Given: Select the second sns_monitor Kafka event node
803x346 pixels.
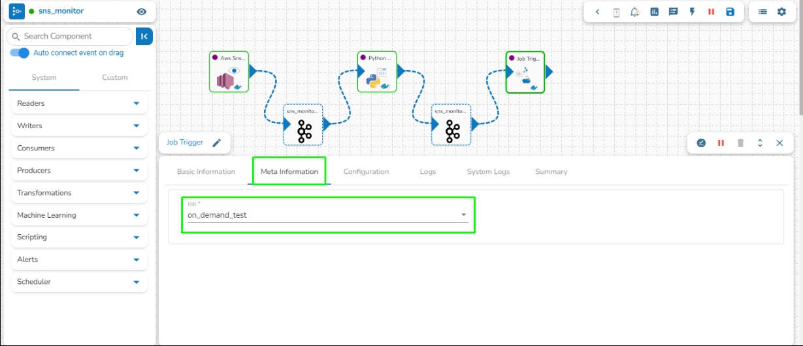Looking at the screenshot, I should [x=451, y=124].
